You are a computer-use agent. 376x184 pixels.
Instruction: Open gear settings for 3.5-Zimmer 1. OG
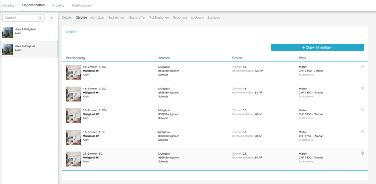pos(362,132)
